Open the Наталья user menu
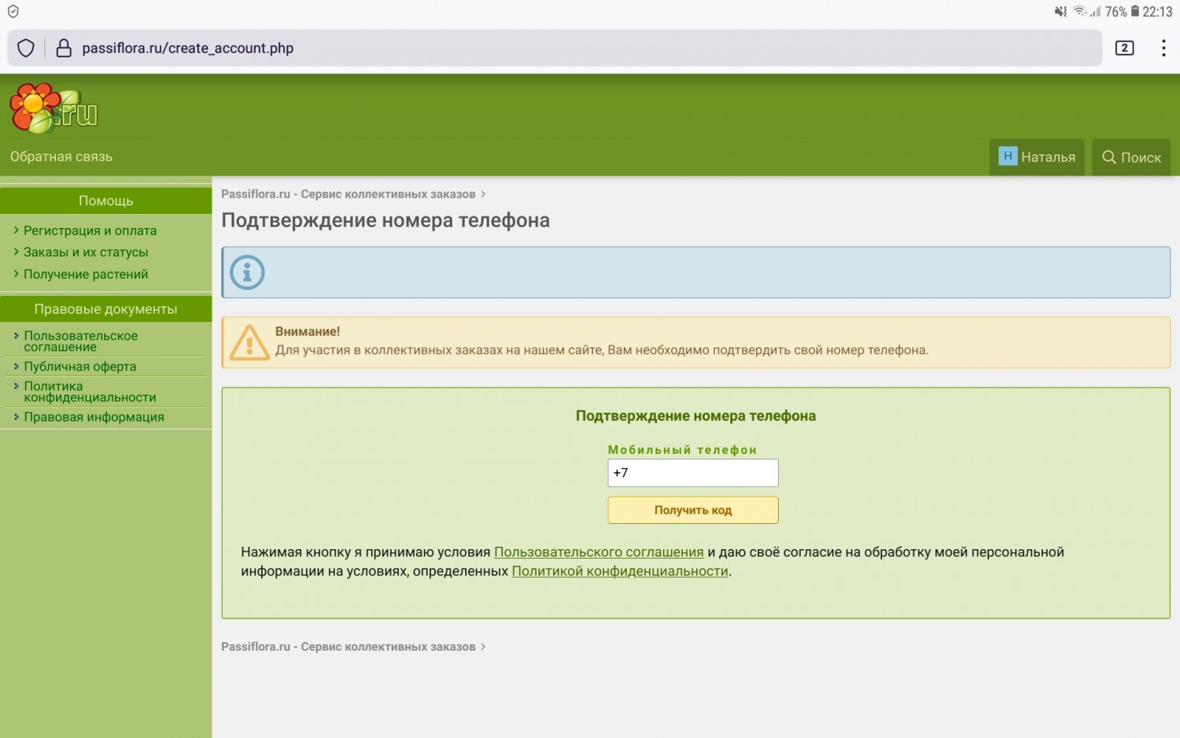The image size is (1180, 738). coord(1037,157)
